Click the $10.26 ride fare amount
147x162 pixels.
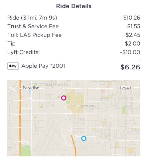132,18
